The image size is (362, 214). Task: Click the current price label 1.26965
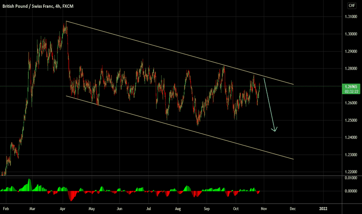tap(351, 87)
